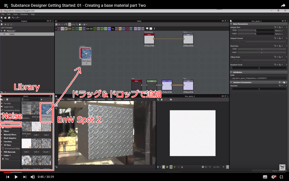Open the Materials menu in 3D view
This screenshot has width=289, height=181.
70,99
